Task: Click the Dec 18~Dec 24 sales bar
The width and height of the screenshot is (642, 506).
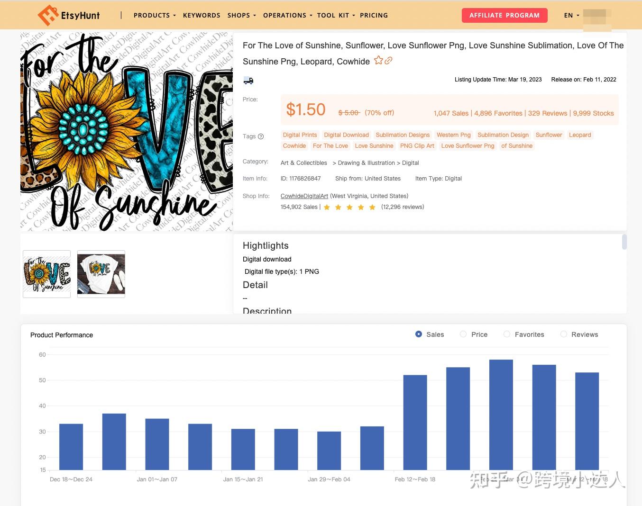Action: (71, 447)
